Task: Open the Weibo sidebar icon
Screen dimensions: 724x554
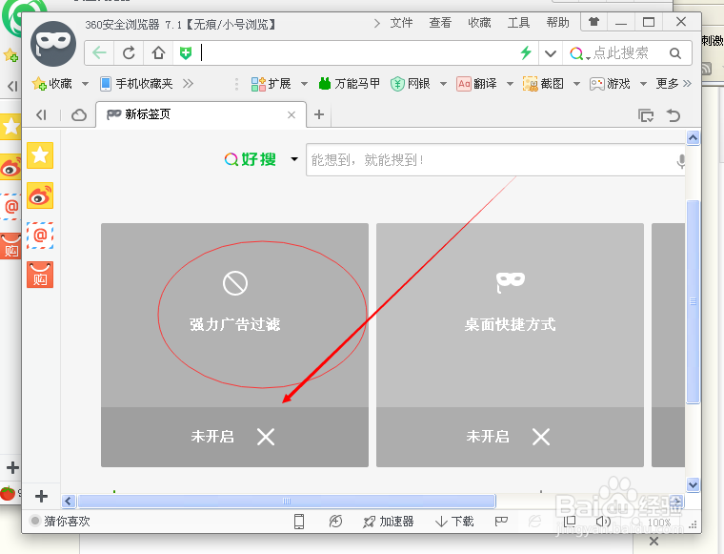Action: 40,195
